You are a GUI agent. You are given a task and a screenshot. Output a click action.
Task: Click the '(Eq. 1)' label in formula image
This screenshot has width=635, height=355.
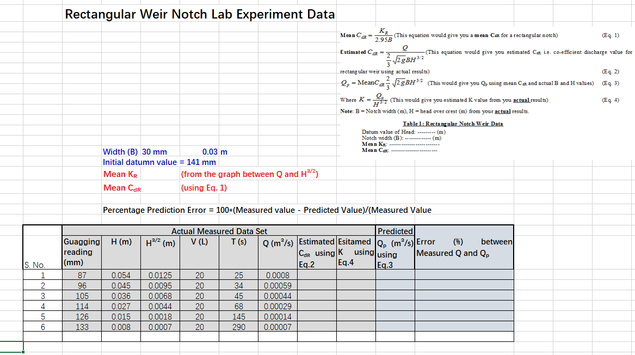coord(611,35)
